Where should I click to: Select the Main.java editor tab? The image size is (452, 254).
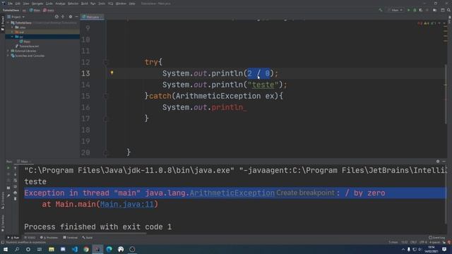click(x=91, y=17)
